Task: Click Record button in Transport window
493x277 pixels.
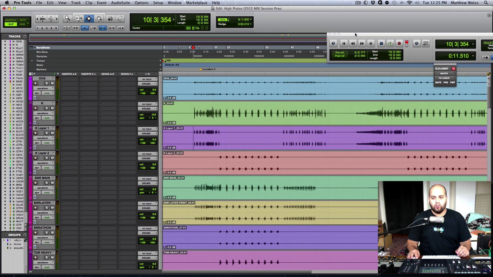Action: click(399, 44)
